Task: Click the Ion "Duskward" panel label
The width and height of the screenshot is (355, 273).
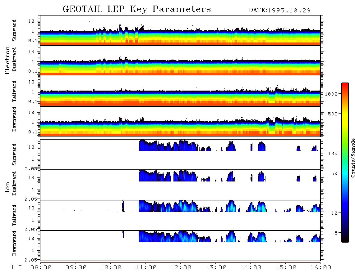Action: coord(14,183)
